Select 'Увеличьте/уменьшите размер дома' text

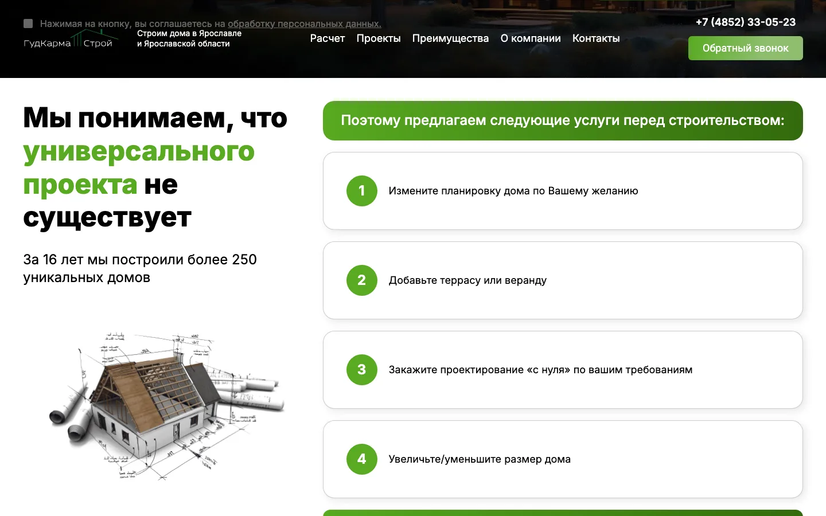pyautogui.click(x=480, y=459)
